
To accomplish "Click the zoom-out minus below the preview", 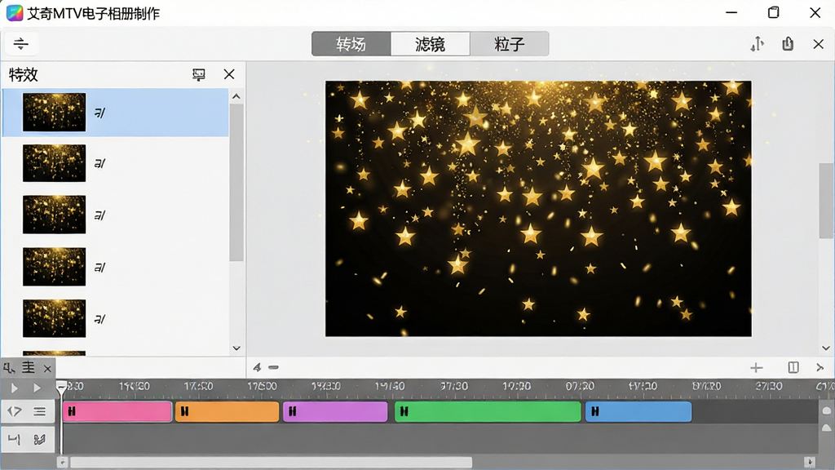I will pyautogui.click(x=274, y=367).
